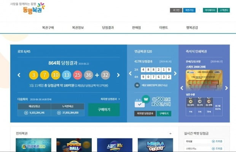The height and width of the screenshot is (152, 236).
Task: Click the right arrow in 연금복권 520 panel
Action: (x=175, y=73)
